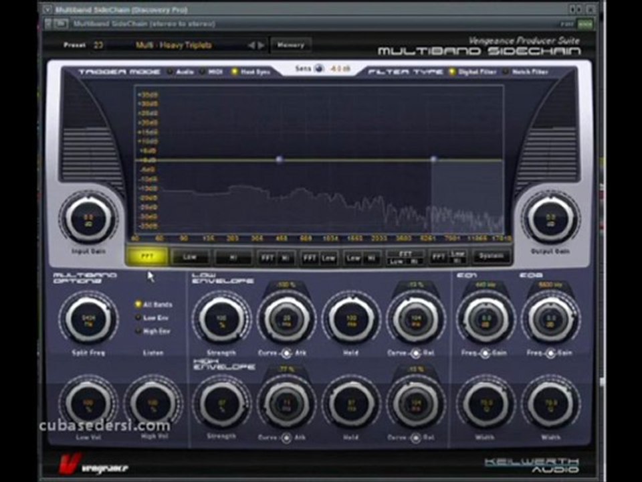Toggle Low Envelope Curve/Atk switch

[286, 353]
